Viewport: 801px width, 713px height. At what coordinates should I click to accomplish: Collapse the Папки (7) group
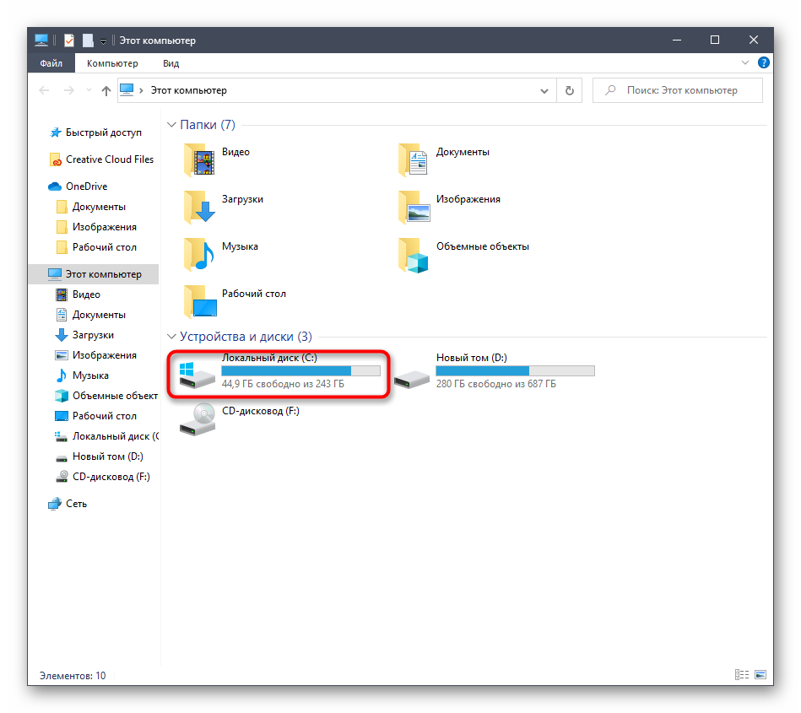pyautogui.click(x=172, y=125)
